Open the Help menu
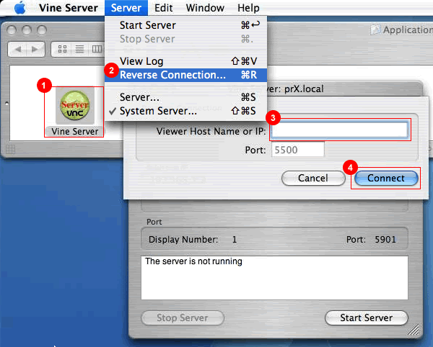This screenshot has width=433, height=347. click(x=248, y=8)
